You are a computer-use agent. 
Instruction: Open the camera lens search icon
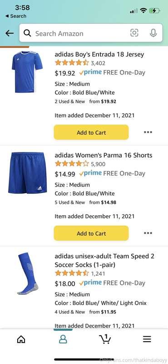click(134, 33)
